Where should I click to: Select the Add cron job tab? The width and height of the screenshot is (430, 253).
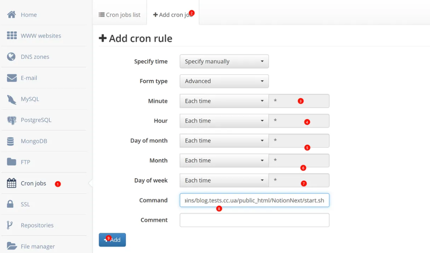[x=172, y=15]
